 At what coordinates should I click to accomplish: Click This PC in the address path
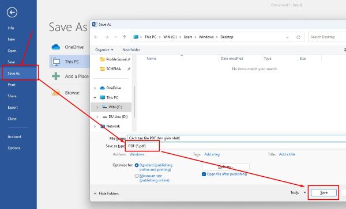151,37
